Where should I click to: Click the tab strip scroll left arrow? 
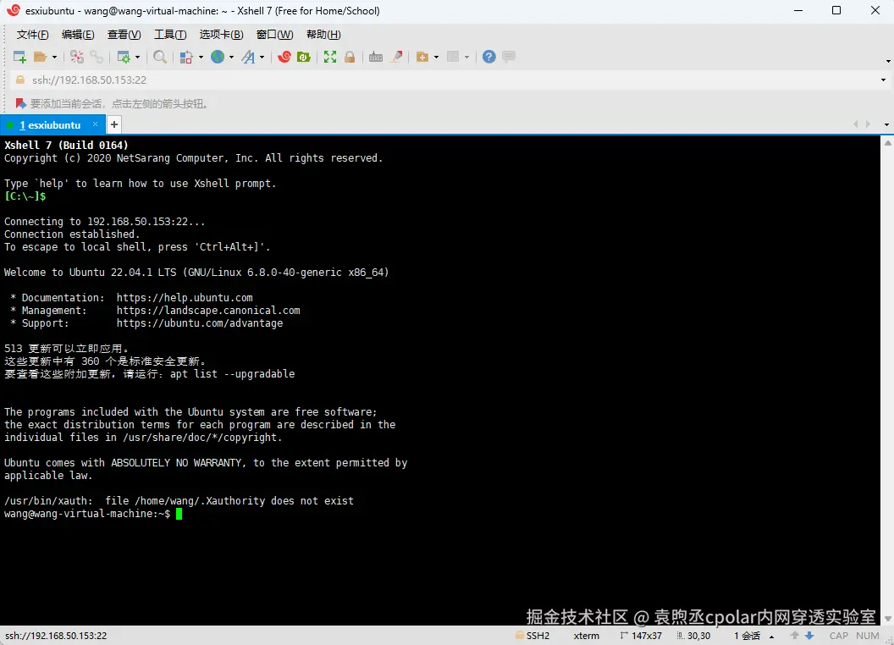pos(855,124)
